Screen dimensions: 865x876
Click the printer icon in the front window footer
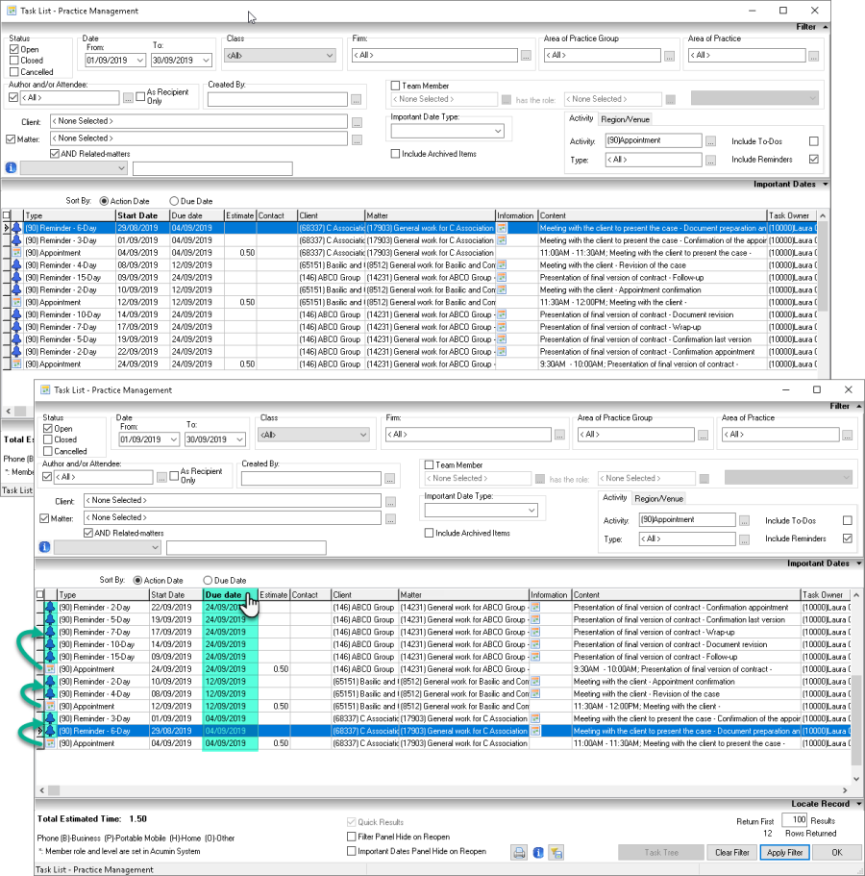[x=519, y=853]
